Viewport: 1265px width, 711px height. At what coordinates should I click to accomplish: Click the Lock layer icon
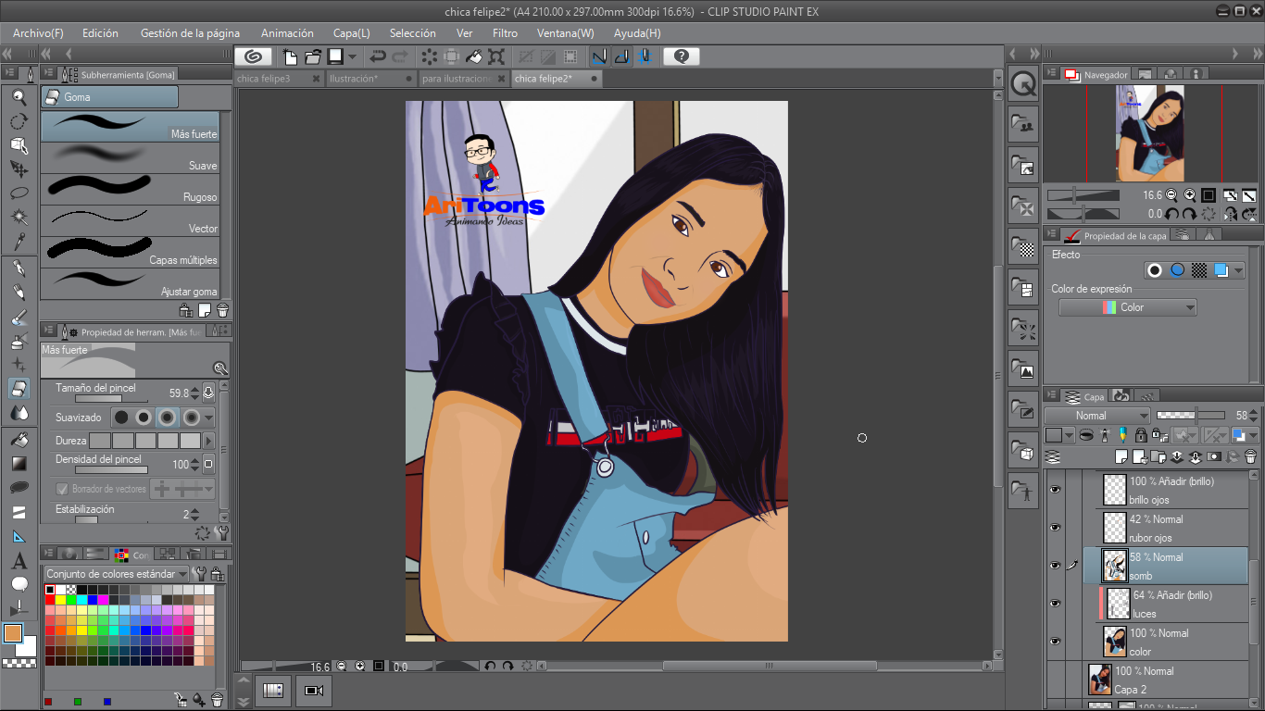(x=1141, y=435)
